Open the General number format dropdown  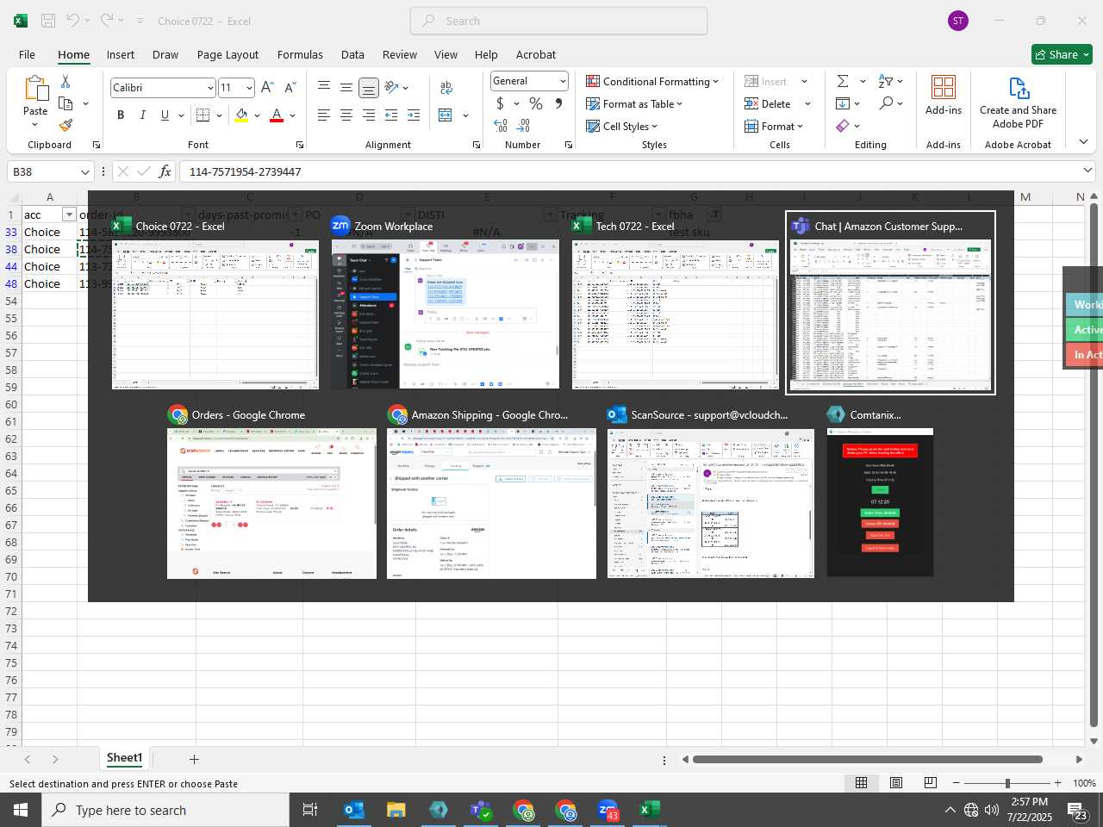click(563, 81)
